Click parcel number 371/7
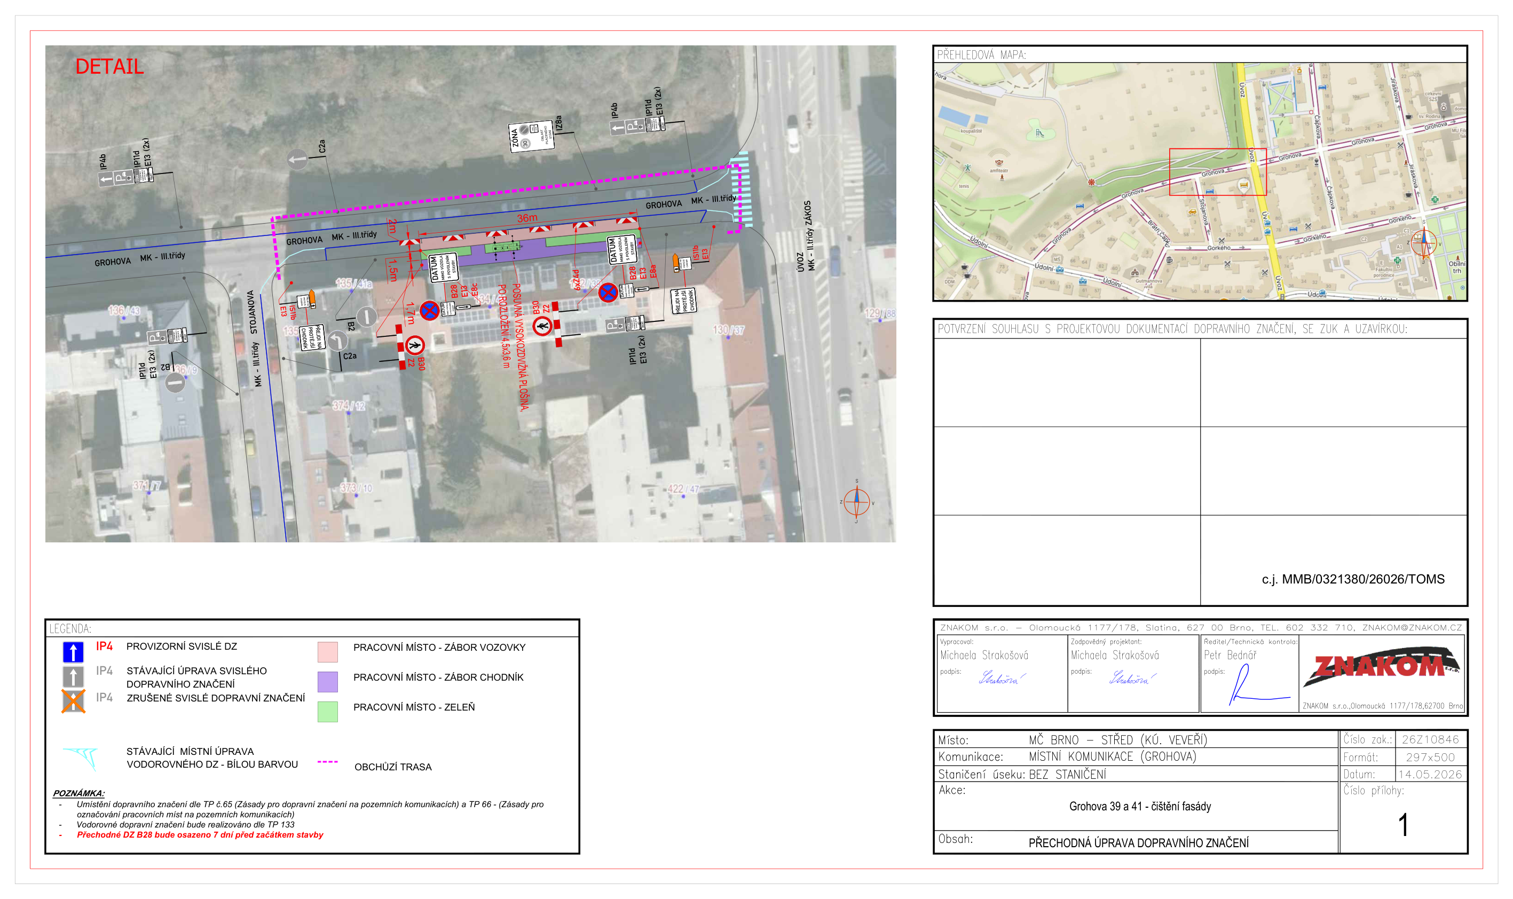This screenshot has width=1513, height=899. point(147,485)
